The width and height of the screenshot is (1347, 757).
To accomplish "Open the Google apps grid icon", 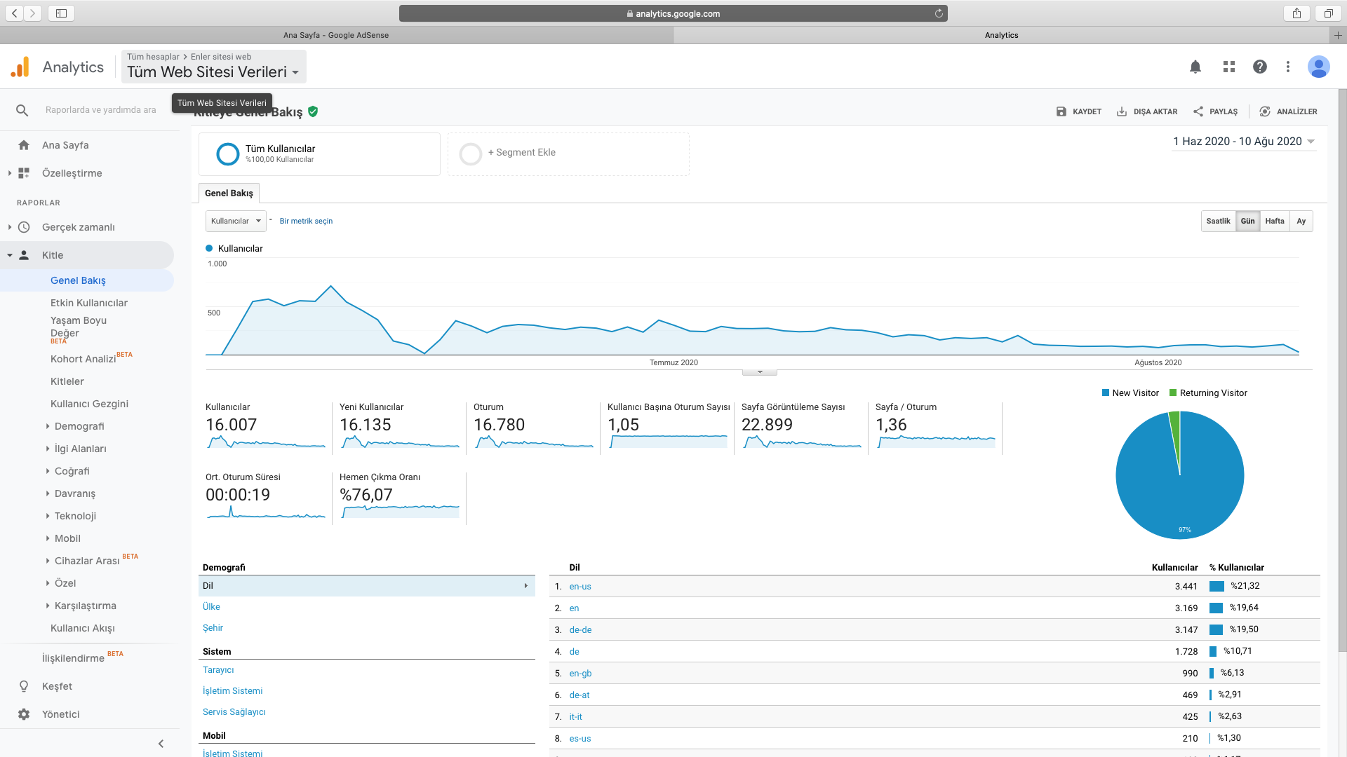I will point(1228,67).
